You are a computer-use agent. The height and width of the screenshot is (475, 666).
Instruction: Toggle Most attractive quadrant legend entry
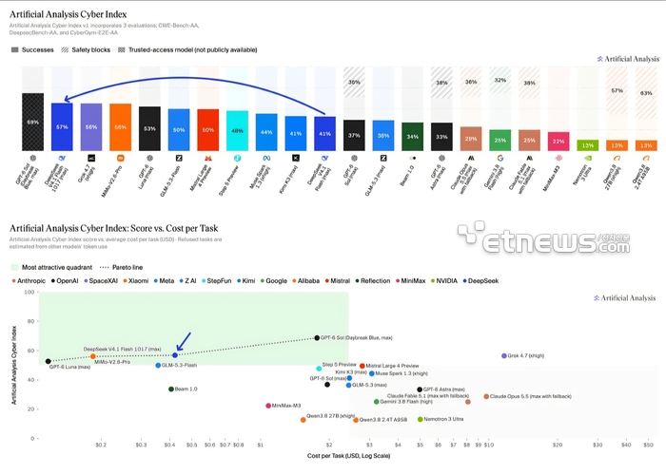tap(51, 267)
